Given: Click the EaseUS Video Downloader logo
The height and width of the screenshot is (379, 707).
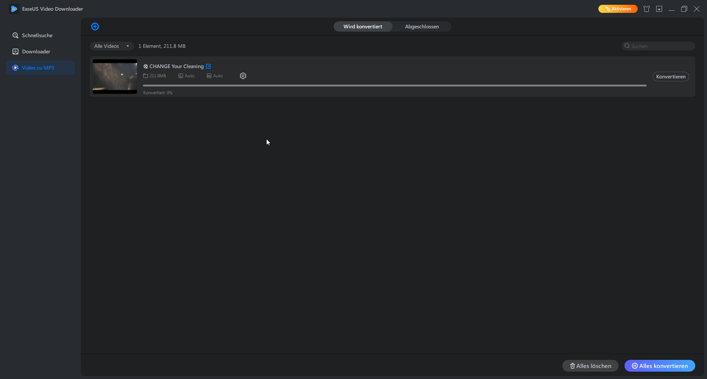Looking at the screenshot, I should click(x=14, y=9).
